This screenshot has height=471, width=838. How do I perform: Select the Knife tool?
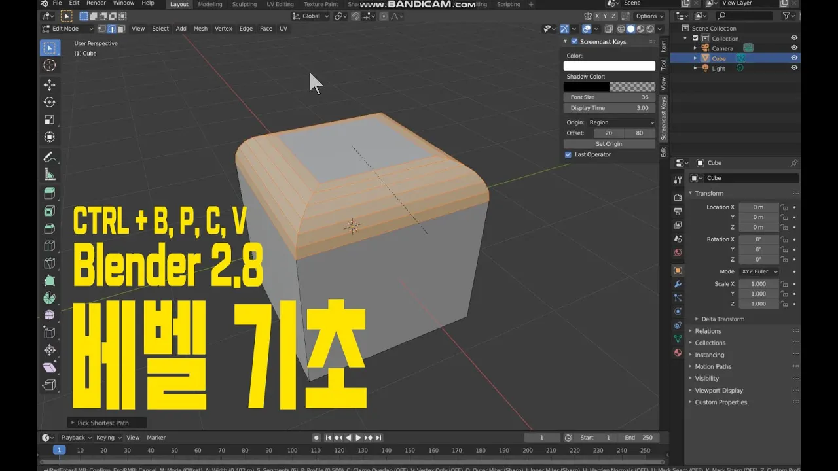[49, 264]
